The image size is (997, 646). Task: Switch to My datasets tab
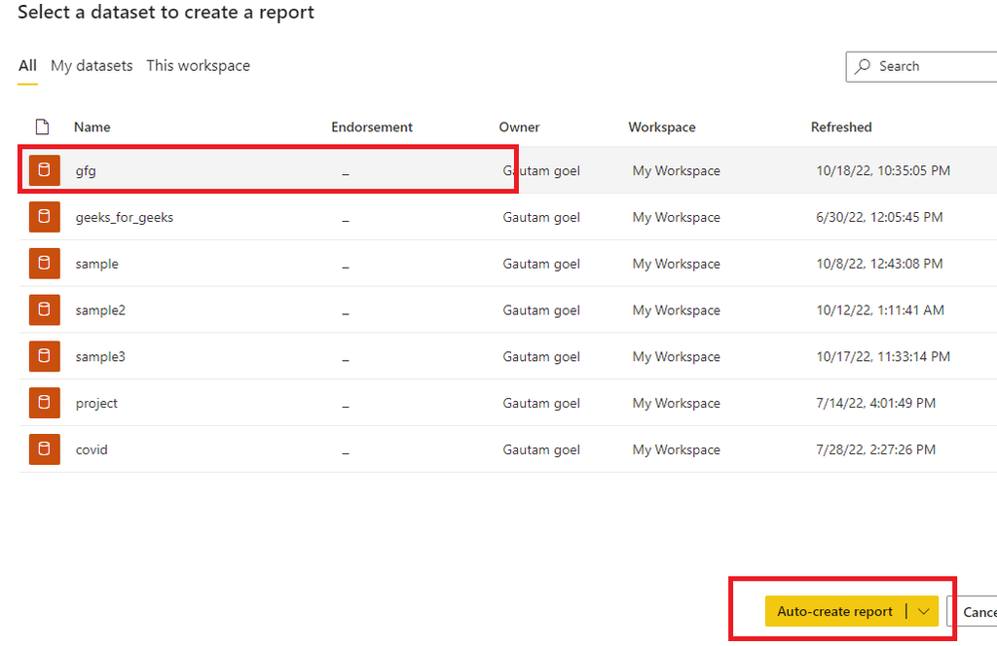coord(92,65)
